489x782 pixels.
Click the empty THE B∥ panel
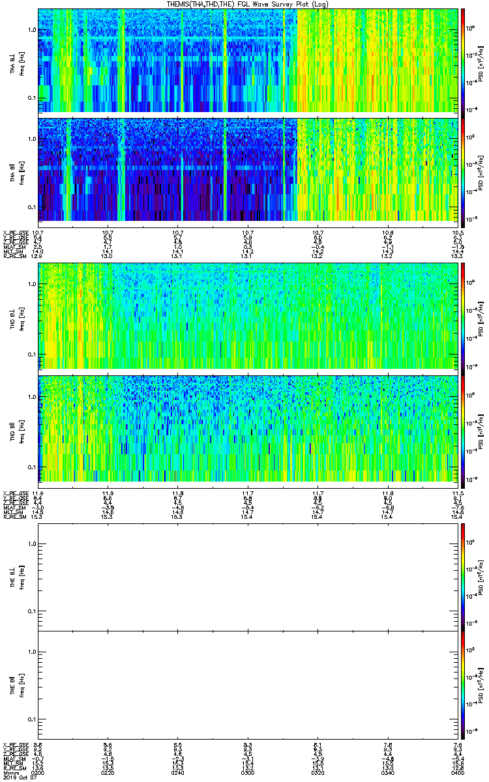[248, 685]
